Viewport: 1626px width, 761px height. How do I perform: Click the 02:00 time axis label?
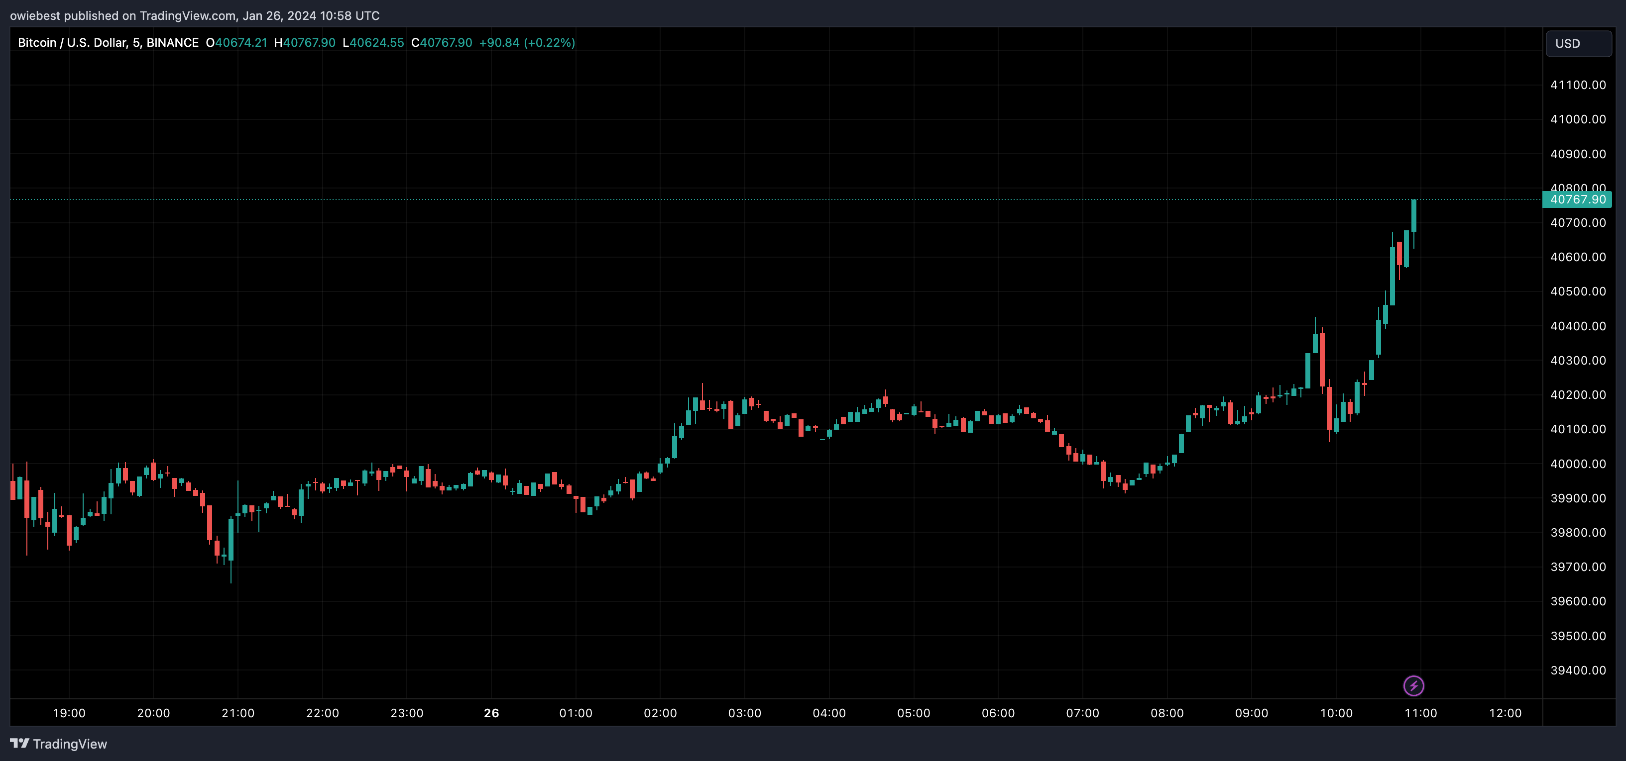click(660, 713)
